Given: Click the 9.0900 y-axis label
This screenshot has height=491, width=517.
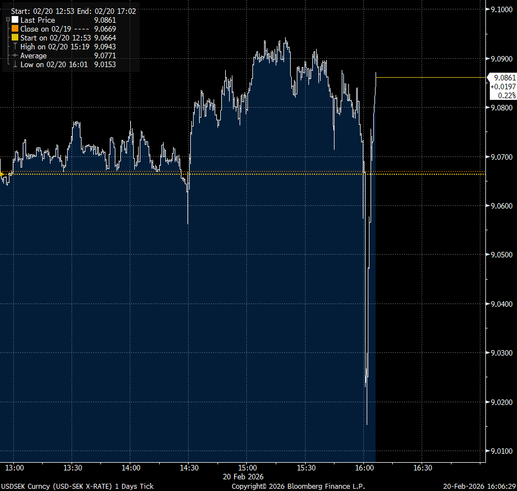Looking at the screenshot, I should pyautogui.click(x=501, y=59).
